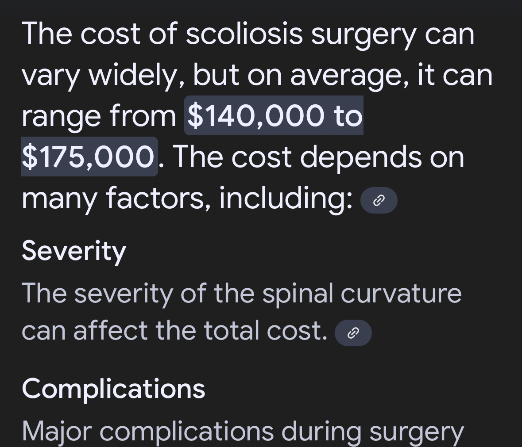
Task: Click the highlighted "$140,000 to" text
Action: 274,116
